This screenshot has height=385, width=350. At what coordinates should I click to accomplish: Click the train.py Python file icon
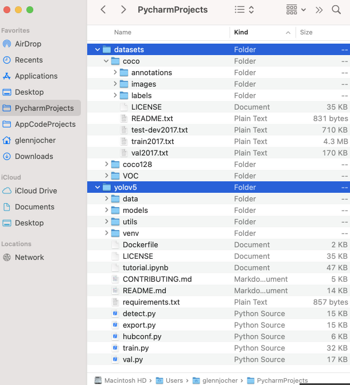pos(115,348)
